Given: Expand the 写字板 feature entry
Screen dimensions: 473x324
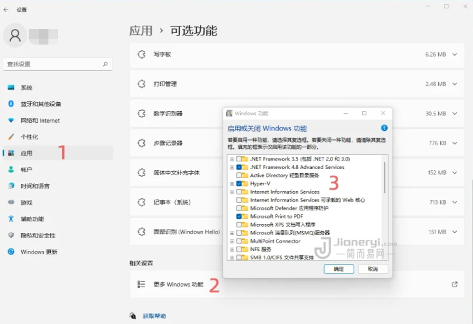Looking at the screenshot, I should click(x=454, y=54).
